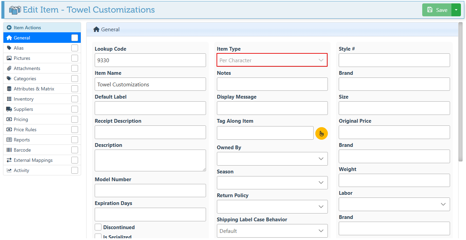This screenshot has height=240, width=466.
Task: Click the yellow Tag Along Item picker icon
Action: 321,133
